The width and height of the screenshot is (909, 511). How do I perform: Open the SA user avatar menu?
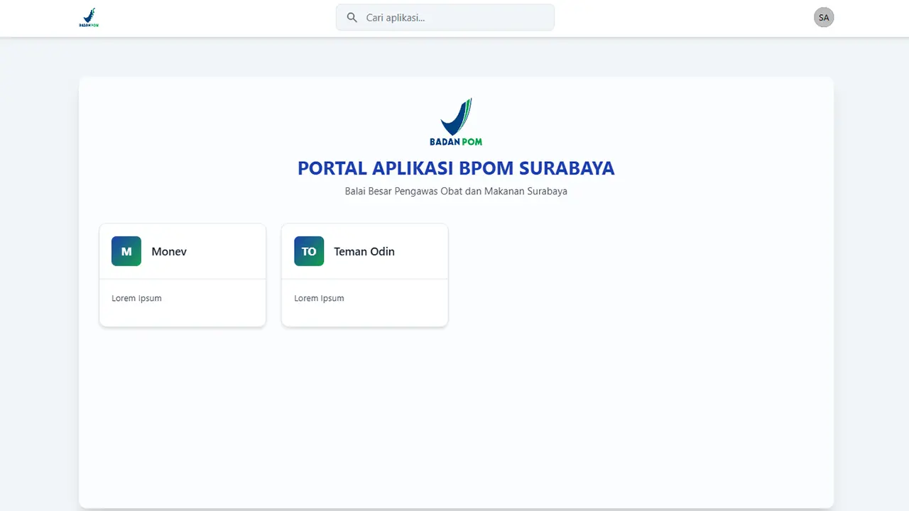point(824,18)
